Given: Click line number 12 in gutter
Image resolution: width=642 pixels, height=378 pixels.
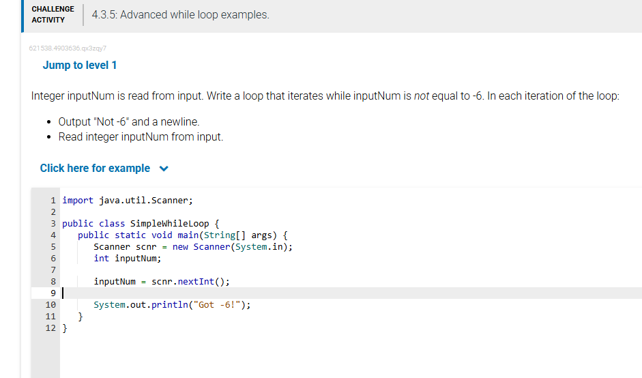Looking at the screenshot, I should click(50, 328).
